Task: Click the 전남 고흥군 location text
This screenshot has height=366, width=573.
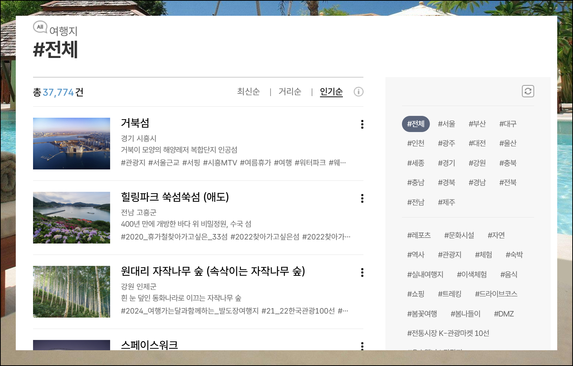Action: (x=139, y=213)
